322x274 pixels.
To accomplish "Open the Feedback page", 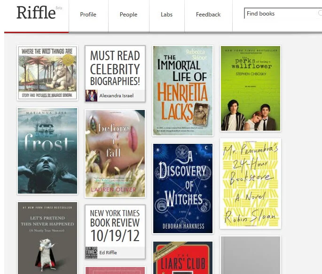I will pos(208,15).
